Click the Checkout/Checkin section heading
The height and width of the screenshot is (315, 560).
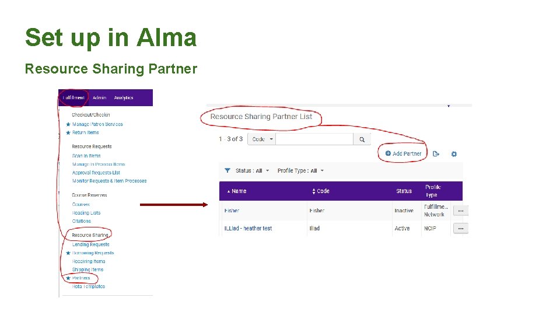(x=91, y=115)
